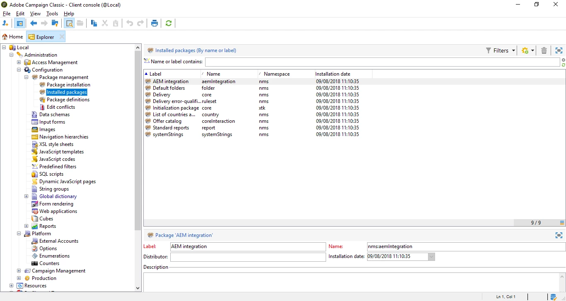Viewport: 566px width, 301px height.
Task: Expand the Campaign Management node
Action: pos(19,271)
